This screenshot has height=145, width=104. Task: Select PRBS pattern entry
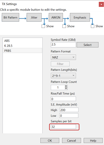(22, 51)
